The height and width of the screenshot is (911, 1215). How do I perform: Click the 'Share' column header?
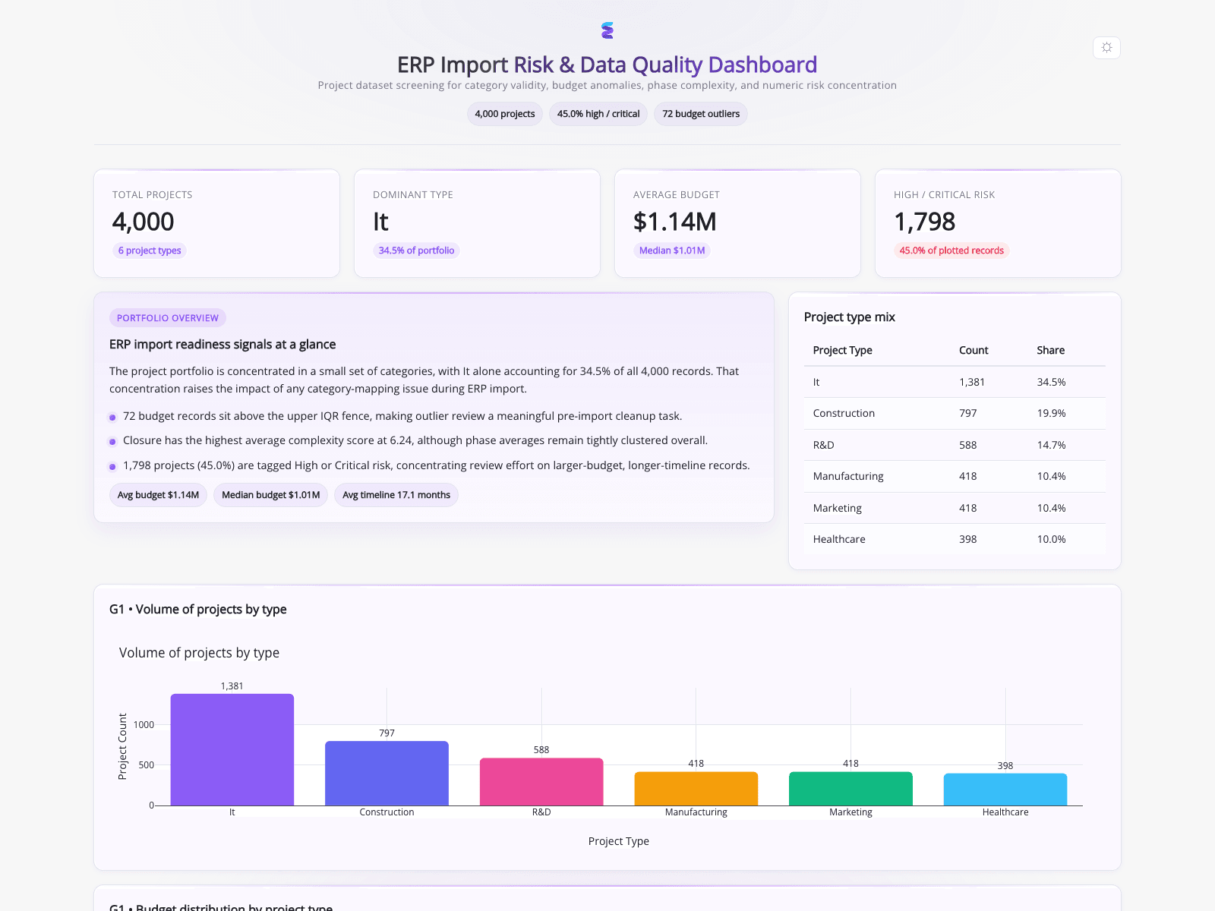1051,350
